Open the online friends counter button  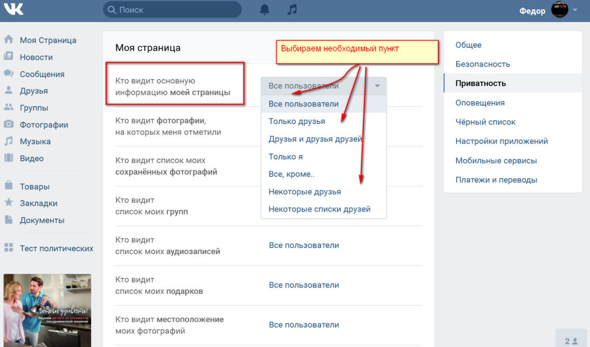pyautogui.click(x=571, y=338)
